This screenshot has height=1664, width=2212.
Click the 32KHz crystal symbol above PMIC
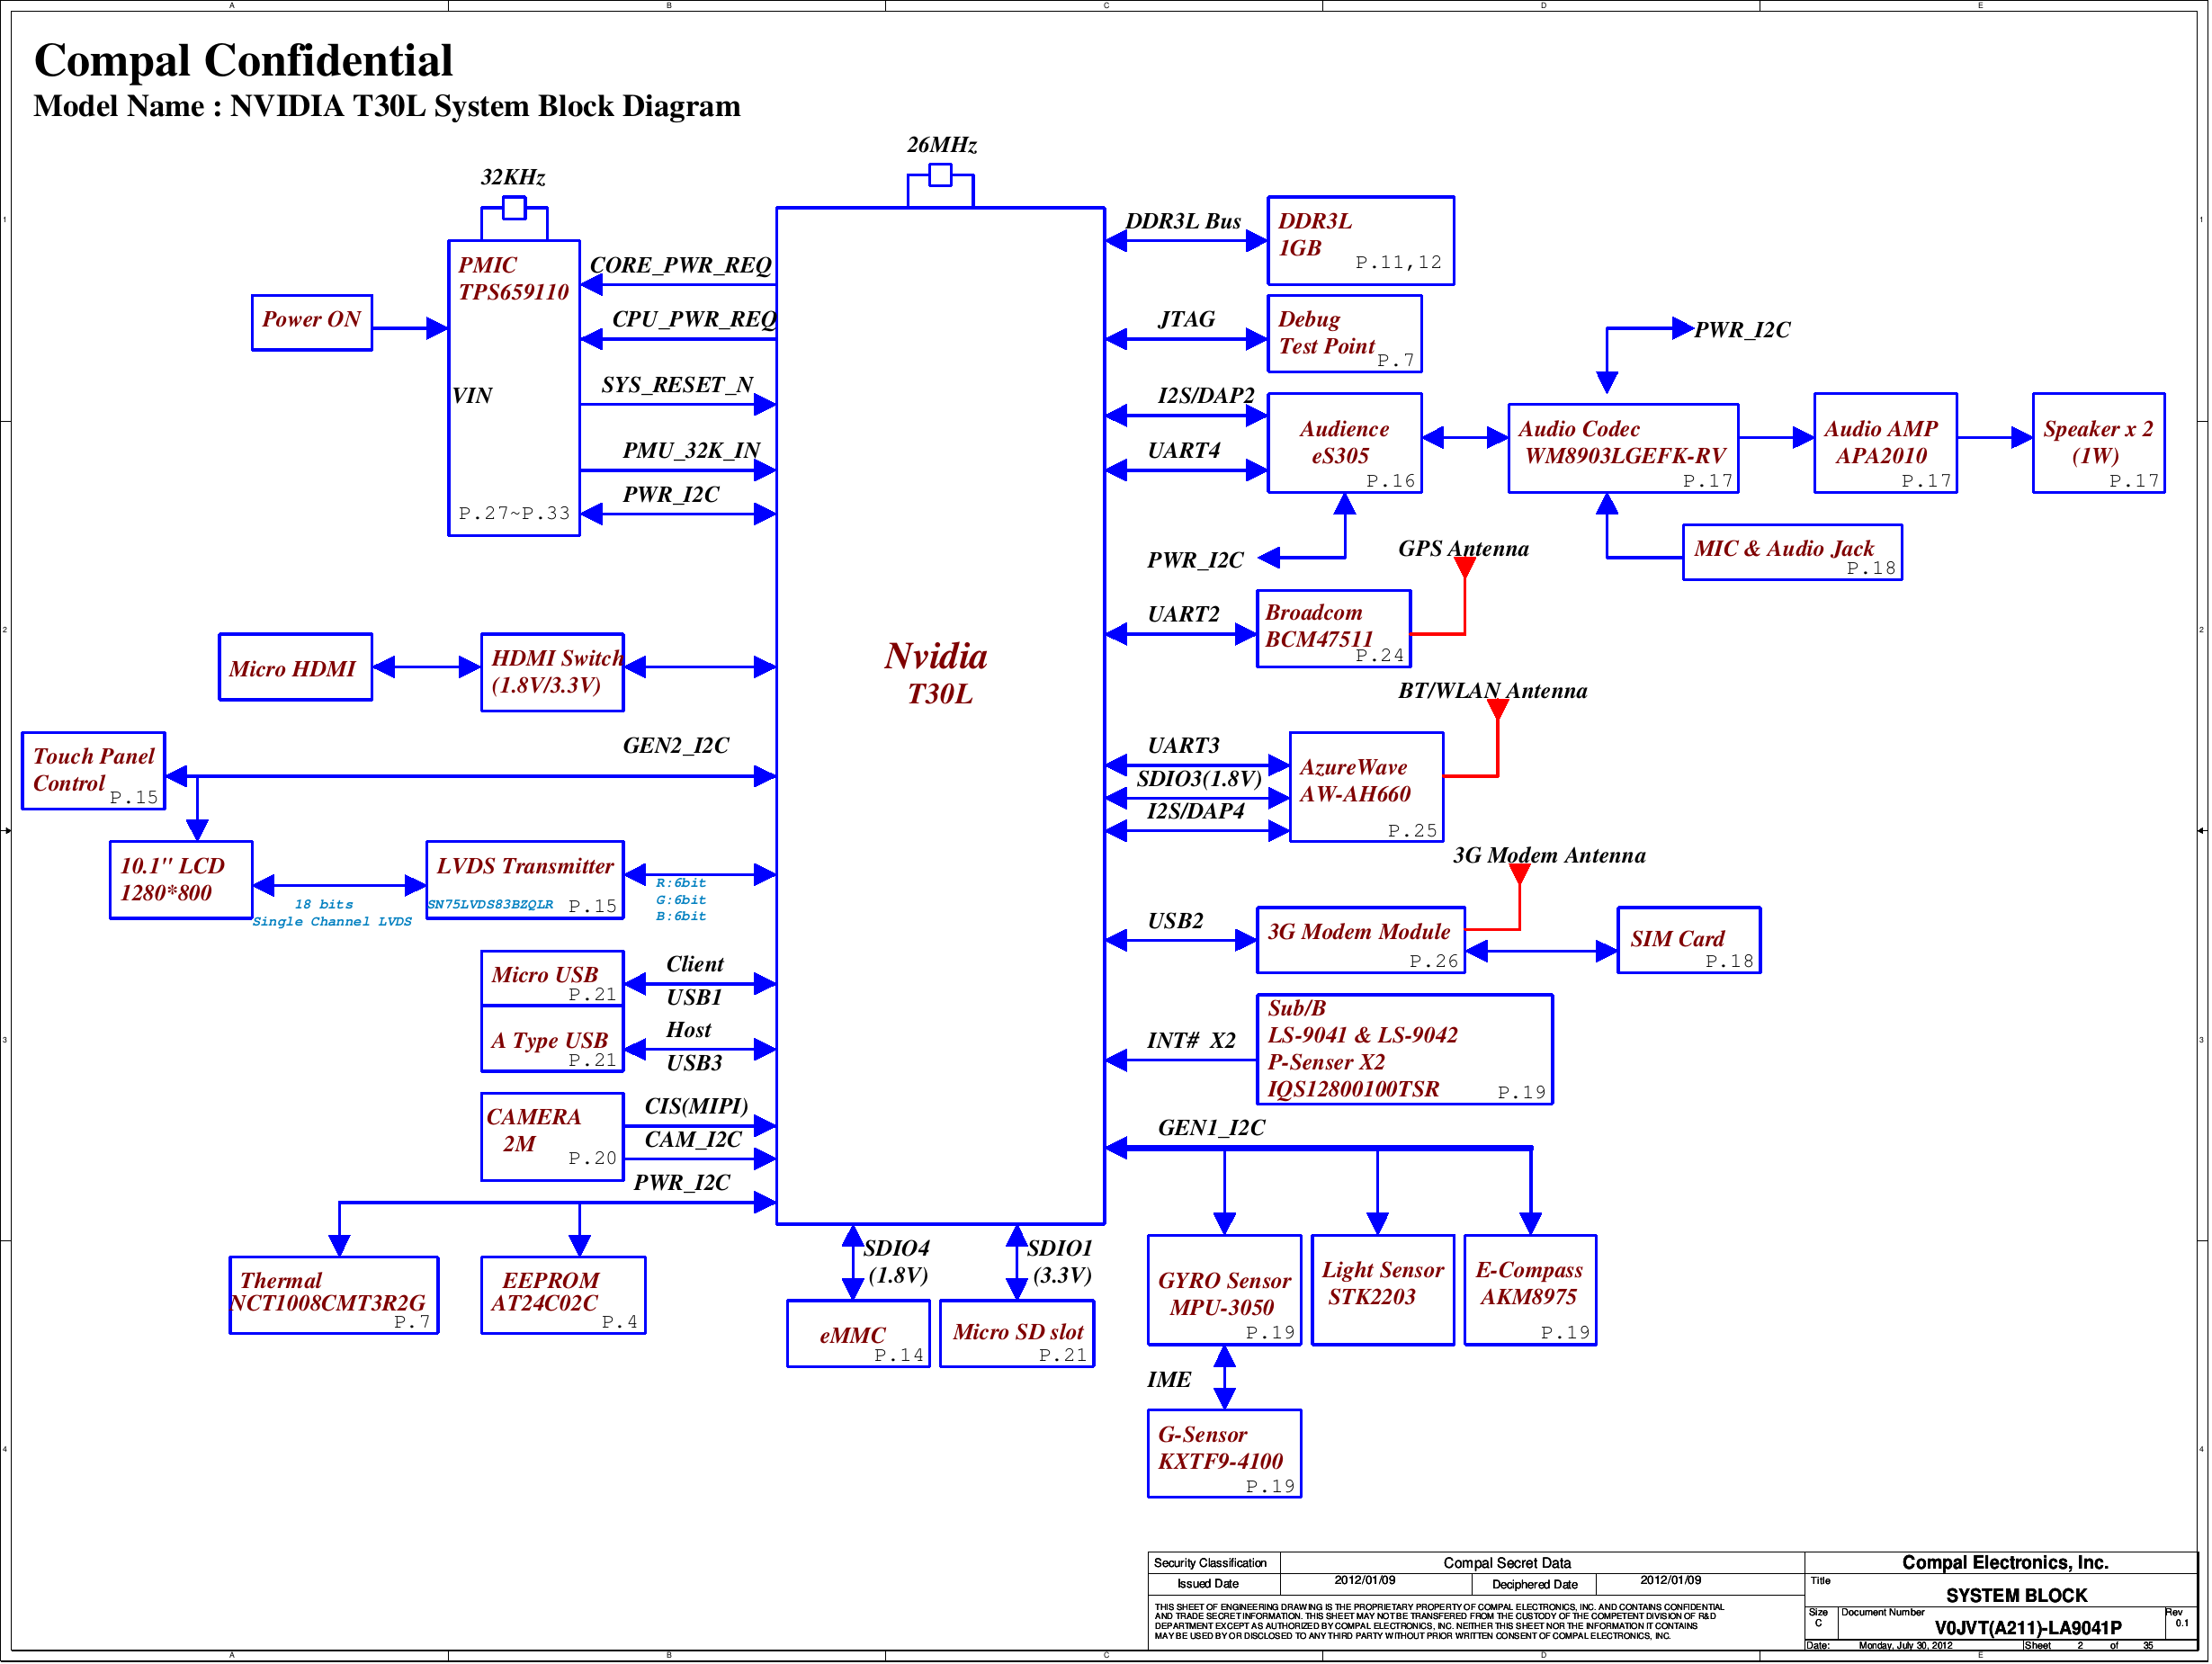514,208
